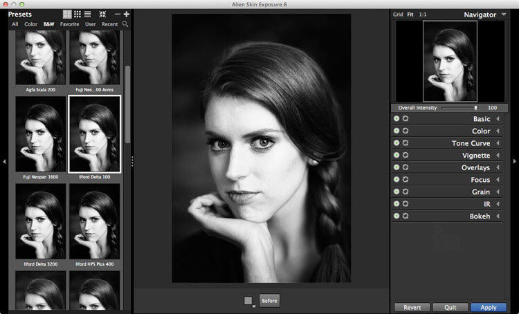Viewport: 519px width, 314px height.
Task: Disable the Bokeh effect toggle
Action: pyautogui.click(x=397, y=216)
